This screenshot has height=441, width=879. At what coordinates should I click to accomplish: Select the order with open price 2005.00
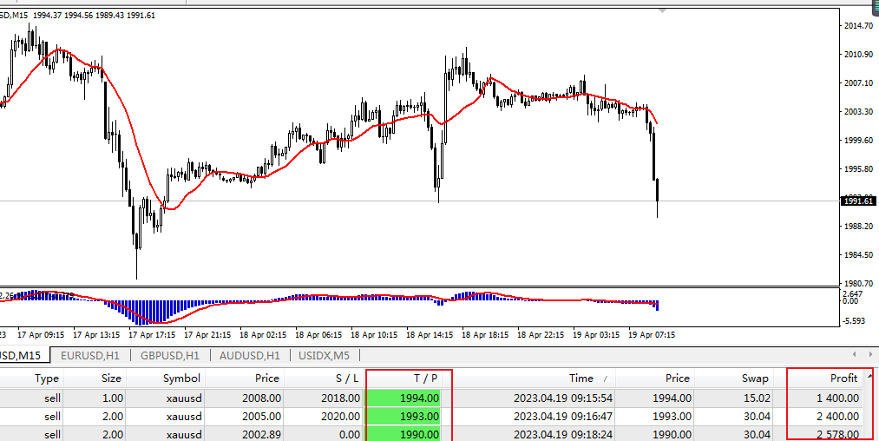tap(439, 417)
